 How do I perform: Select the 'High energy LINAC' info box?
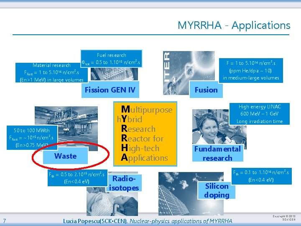coord(260,114)
